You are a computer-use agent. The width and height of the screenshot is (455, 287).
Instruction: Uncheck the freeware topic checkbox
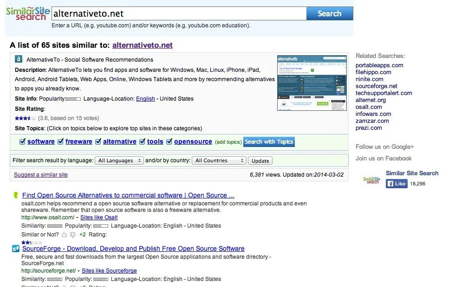point(60,141)
